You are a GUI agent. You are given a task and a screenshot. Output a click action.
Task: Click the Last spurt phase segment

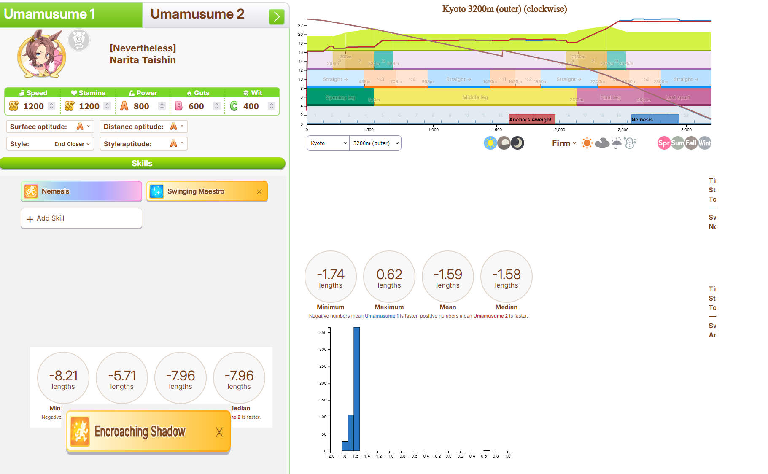pyautogui.click(x=678, y=97)
